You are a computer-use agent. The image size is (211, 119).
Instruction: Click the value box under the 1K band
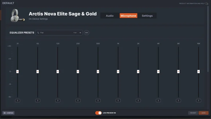click(118, 101)
